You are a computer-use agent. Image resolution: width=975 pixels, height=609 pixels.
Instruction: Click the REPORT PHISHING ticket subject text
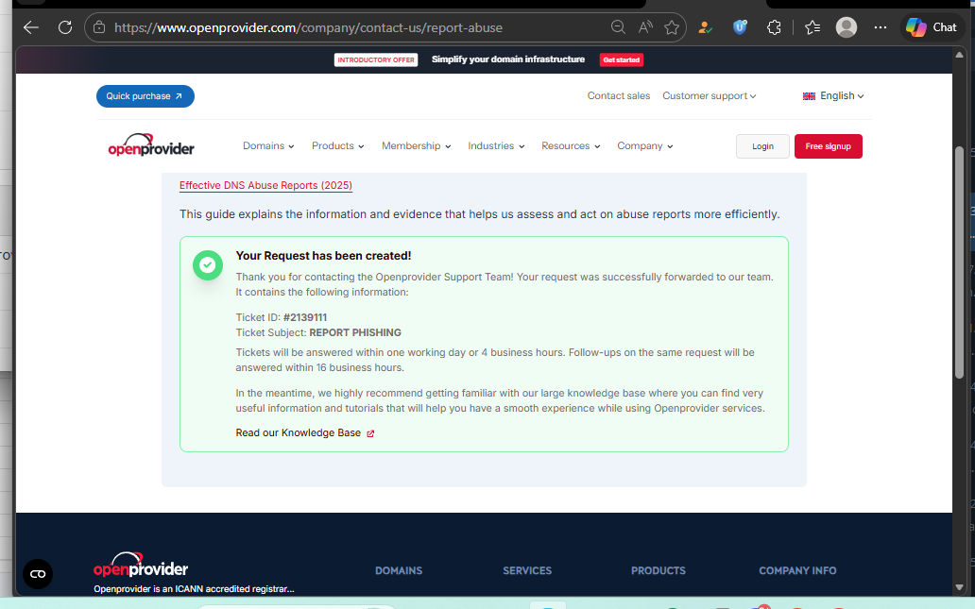[x=355, y=332]
